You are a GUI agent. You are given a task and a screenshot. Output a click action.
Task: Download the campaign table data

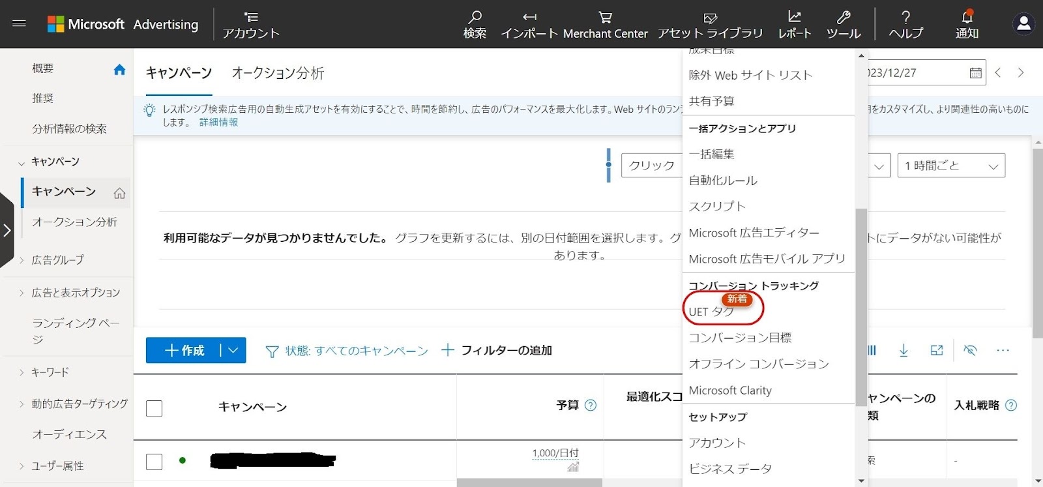click(903, 351)
